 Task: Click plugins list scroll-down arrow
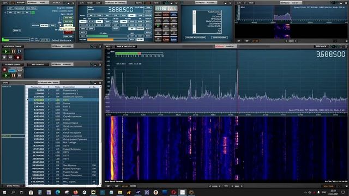(194, 32)
